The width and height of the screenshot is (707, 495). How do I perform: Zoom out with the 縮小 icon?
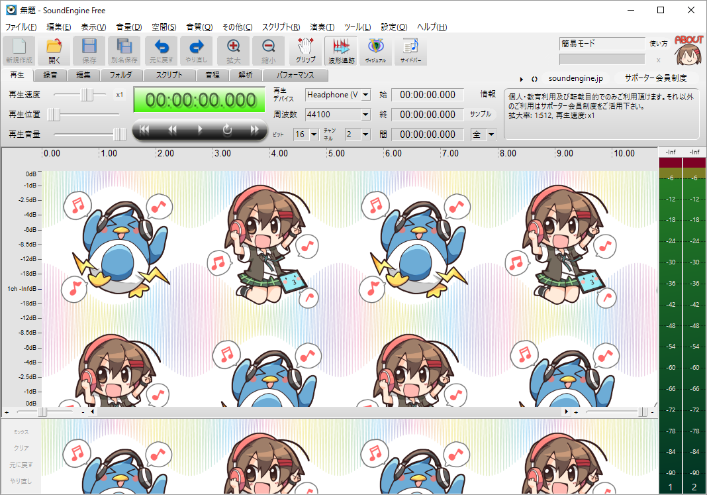[x=268, y=50]
